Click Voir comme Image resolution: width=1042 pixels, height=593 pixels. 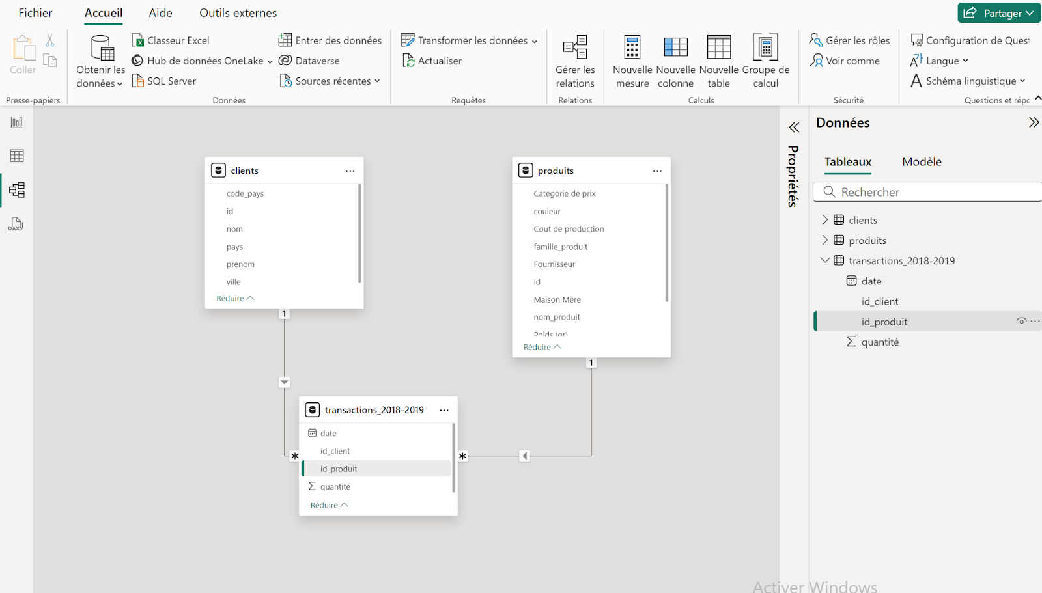[x=844, y=61]
